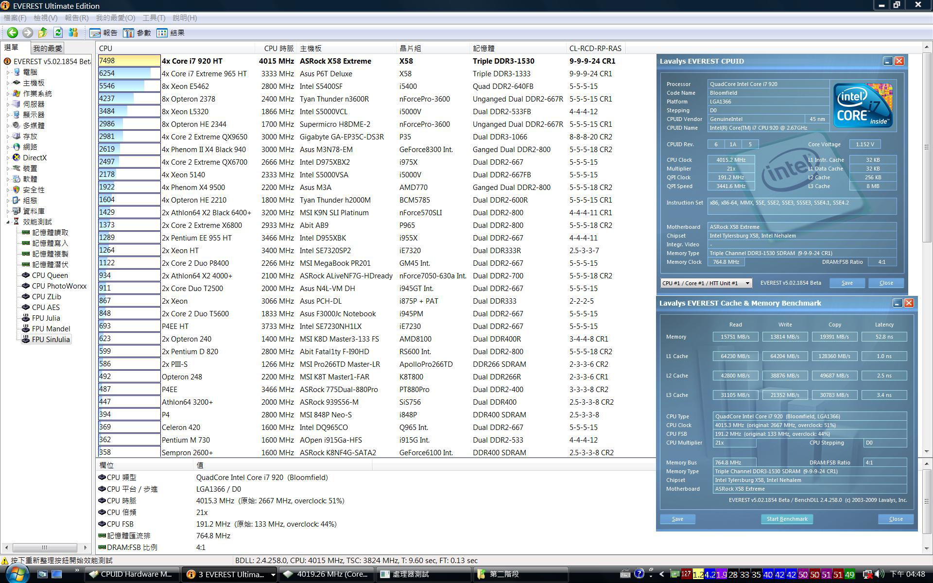Click Start Benchmark button
This screenshot has width=933, height=583.
[787, 519]
